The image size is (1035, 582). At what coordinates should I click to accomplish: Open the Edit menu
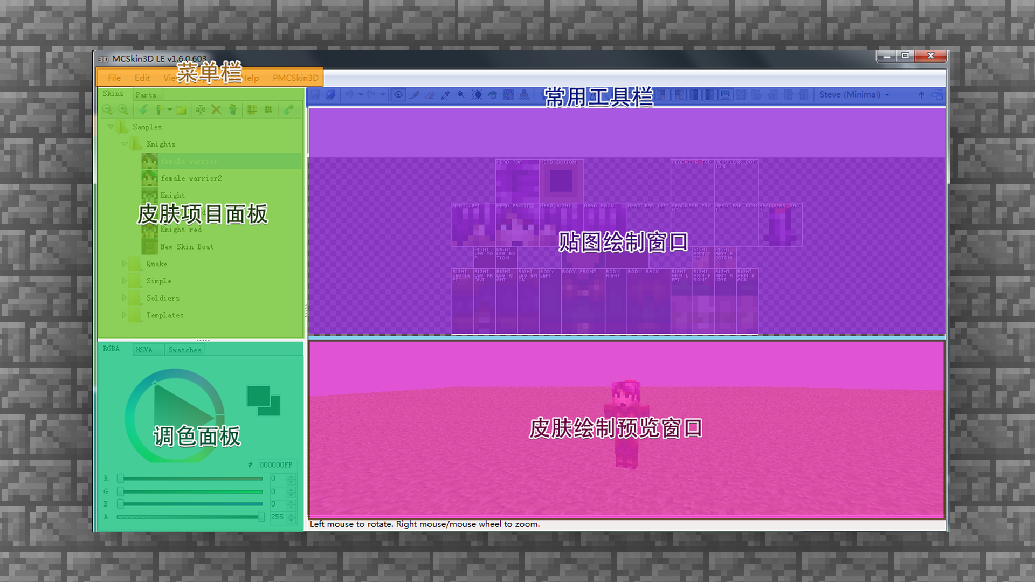tap(142, 78)
